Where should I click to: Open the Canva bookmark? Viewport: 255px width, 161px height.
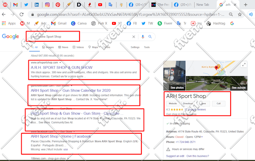[79, 23]
